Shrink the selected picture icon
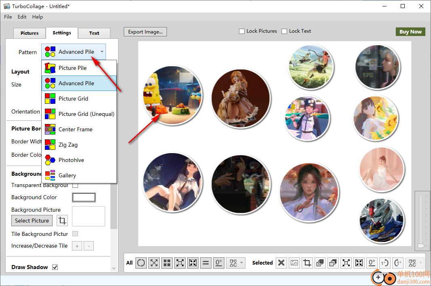 359,263
